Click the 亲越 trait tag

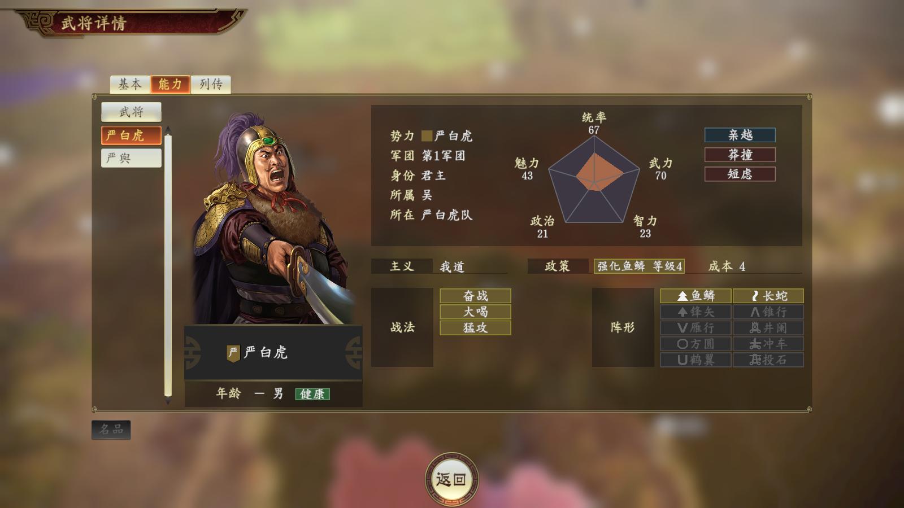click(x=740, y=135)
